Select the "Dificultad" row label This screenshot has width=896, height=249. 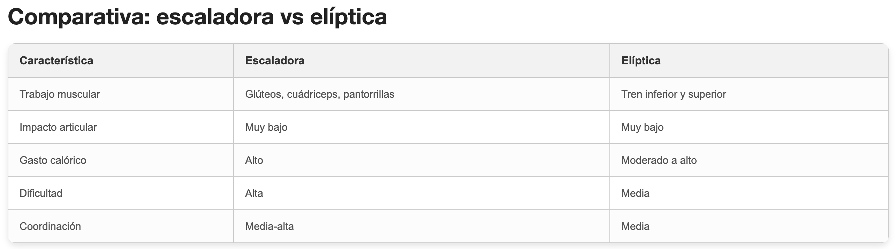pos(41,193)
